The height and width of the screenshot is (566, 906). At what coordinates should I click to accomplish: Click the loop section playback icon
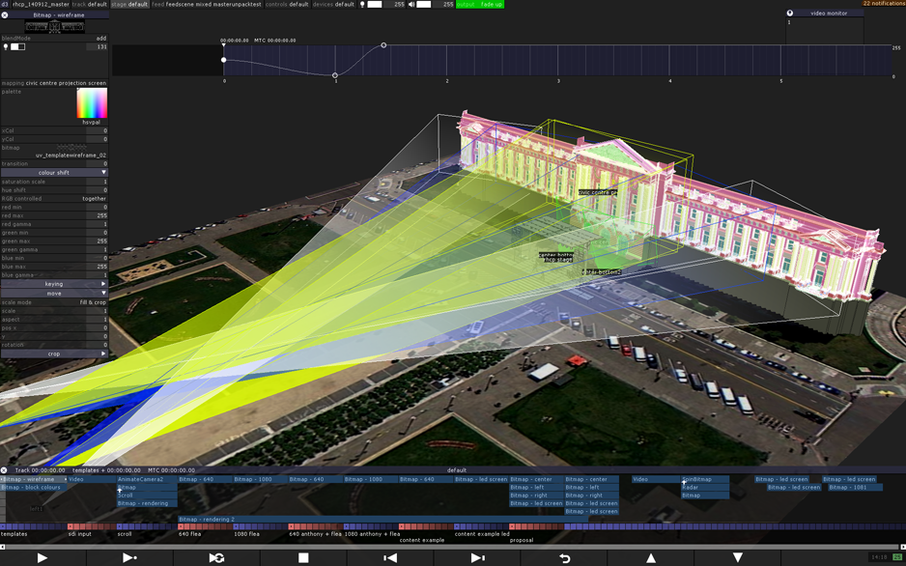(216, 558)
